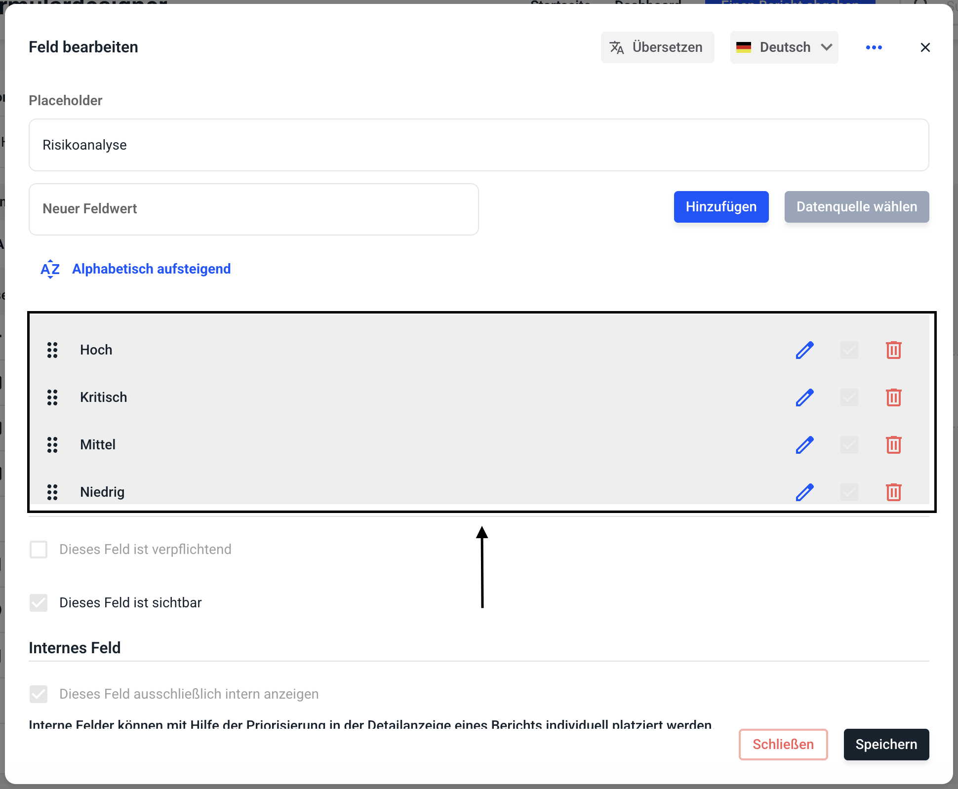The image size is (958, 789).
Task: Grab the drag handle next to Hoch
Action: coord(52,350)
